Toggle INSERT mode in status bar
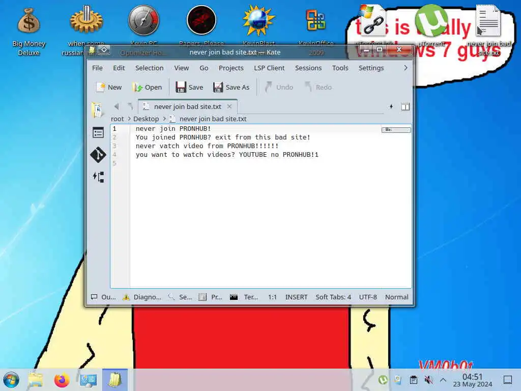 click(x=297, y=297)
